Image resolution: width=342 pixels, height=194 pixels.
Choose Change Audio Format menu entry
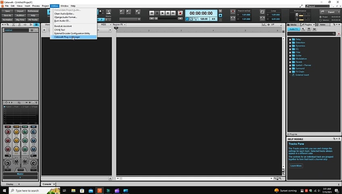[x=66, y=17]
